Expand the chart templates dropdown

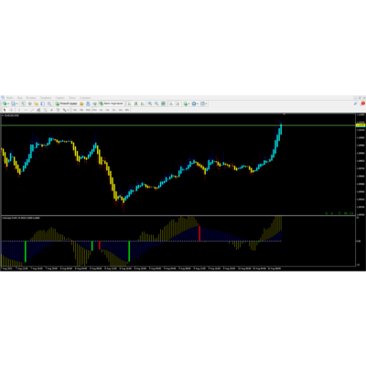coord(207,103)
